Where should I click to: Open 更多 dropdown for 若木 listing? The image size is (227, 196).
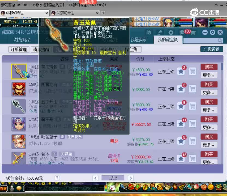click(209, 162)
